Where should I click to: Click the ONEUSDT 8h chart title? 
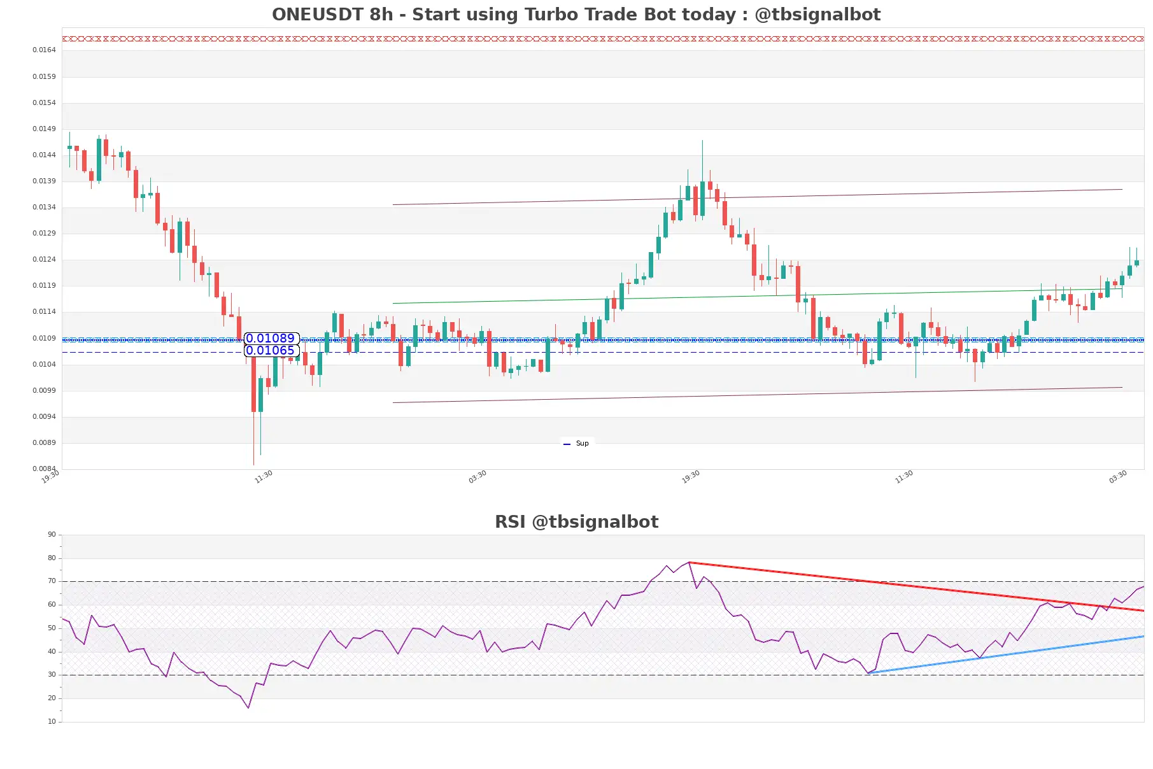pos(576,14)
